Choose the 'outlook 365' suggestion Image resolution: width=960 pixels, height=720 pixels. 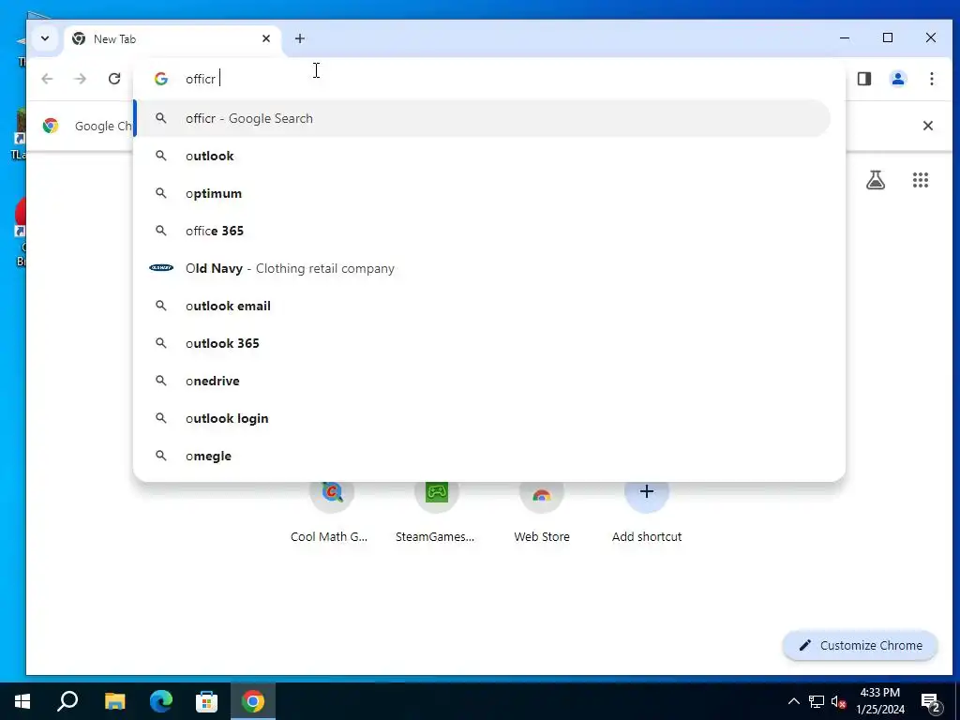coord(483,343)
